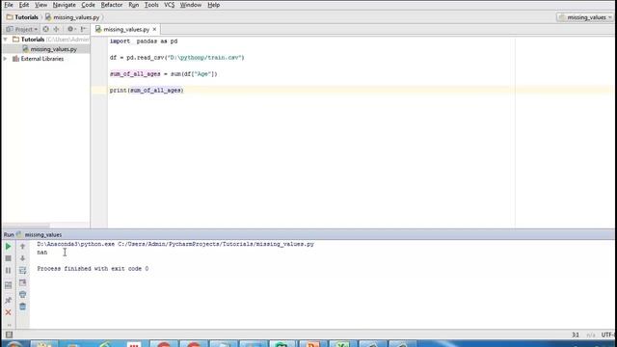
Task: Open the Refactor menu
Action: [x=112, y=5]
